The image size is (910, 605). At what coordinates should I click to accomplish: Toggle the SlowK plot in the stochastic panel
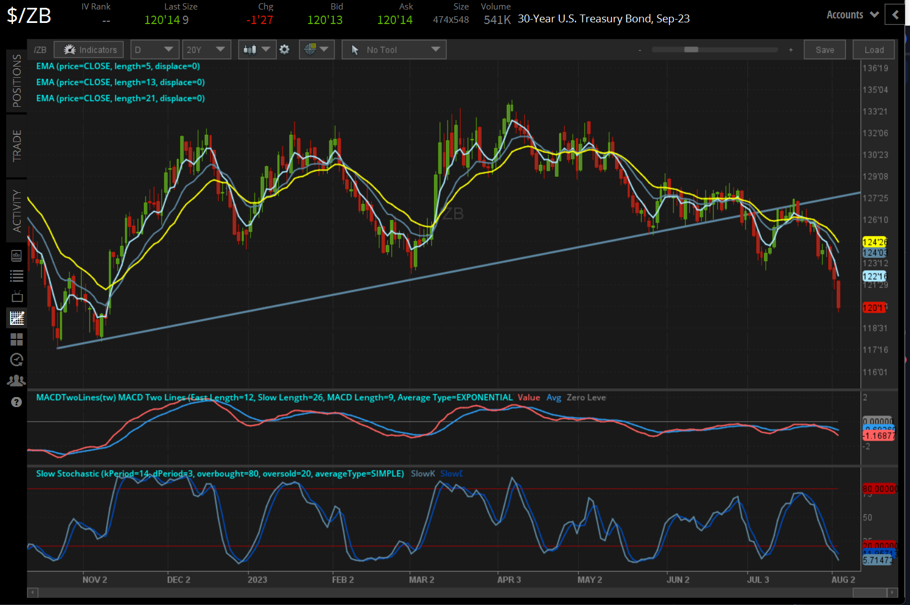(422, 474)
